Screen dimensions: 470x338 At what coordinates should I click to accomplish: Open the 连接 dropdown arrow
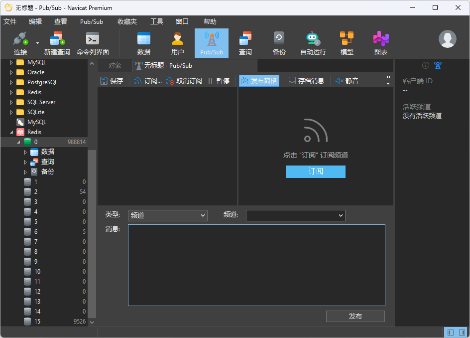pos(37,43)
